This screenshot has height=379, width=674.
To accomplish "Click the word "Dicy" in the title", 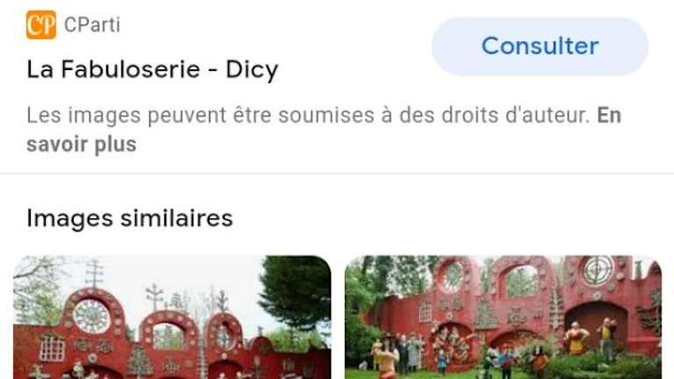I will tap(252, 69).
